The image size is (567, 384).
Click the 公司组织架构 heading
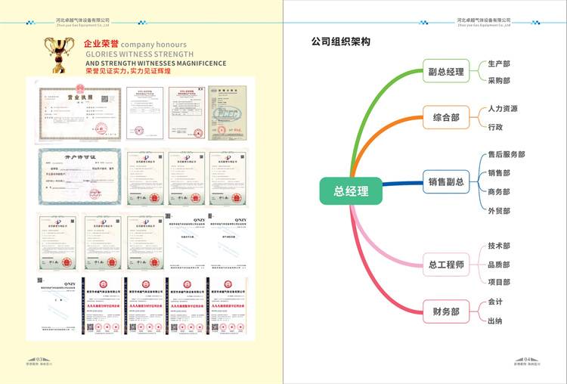pos(340,42)
